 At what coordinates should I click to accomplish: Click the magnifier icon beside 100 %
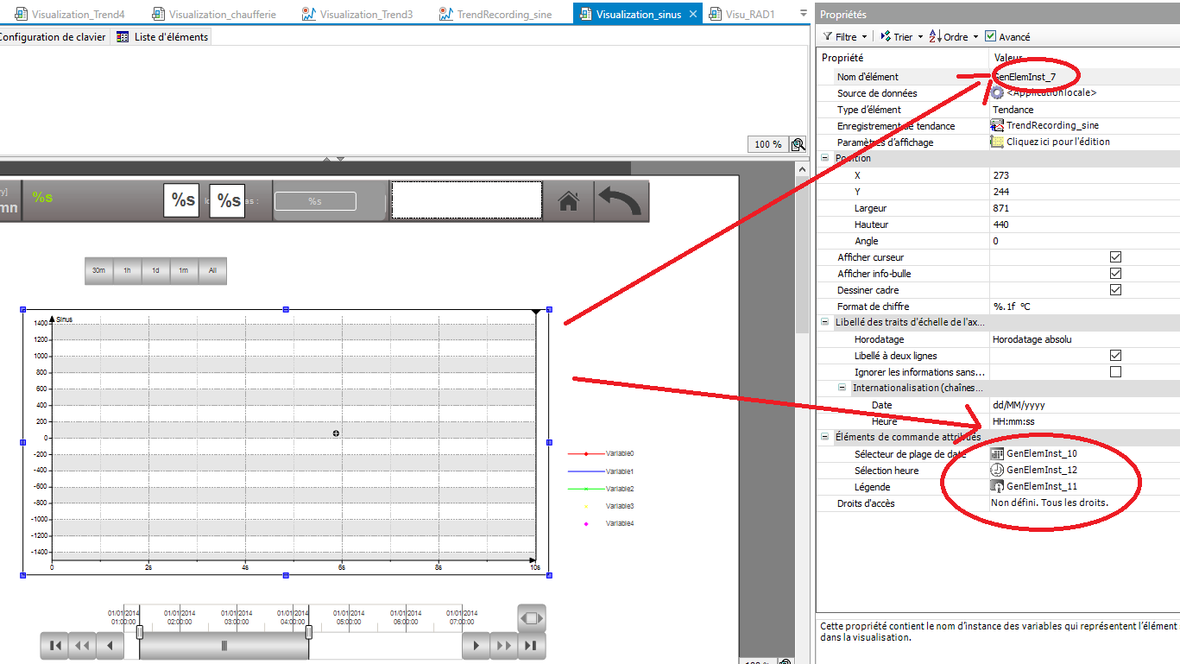point(798,144)
